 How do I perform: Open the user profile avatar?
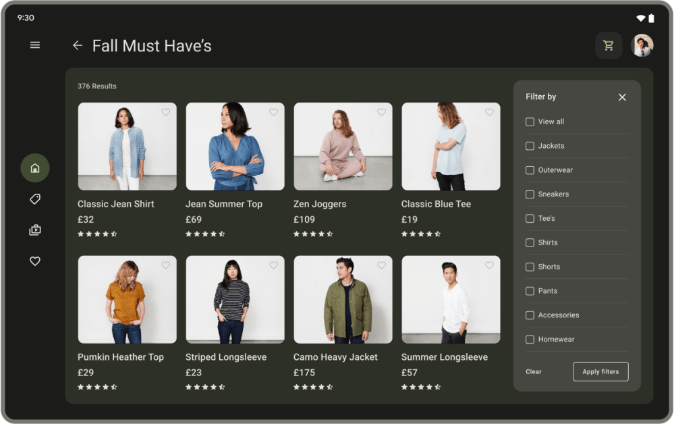point(642,45)
